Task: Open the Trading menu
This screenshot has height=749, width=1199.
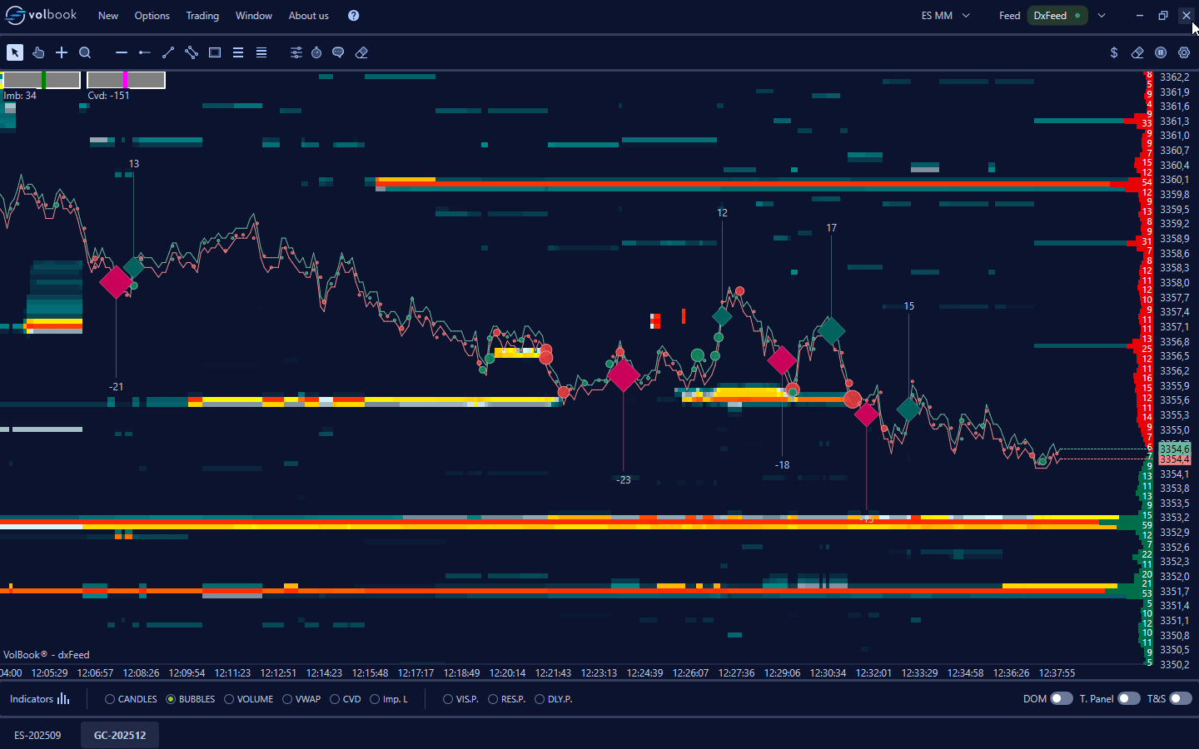Action: (202, 16)
